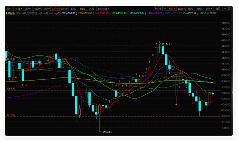The image size is (239, 142).
Task: Click the 4143.31 high price marker
Action: tap(167, 44)
